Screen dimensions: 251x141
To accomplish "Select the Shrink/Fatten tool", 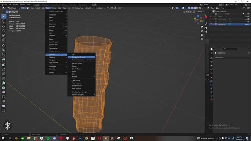I will pos(4,101).
